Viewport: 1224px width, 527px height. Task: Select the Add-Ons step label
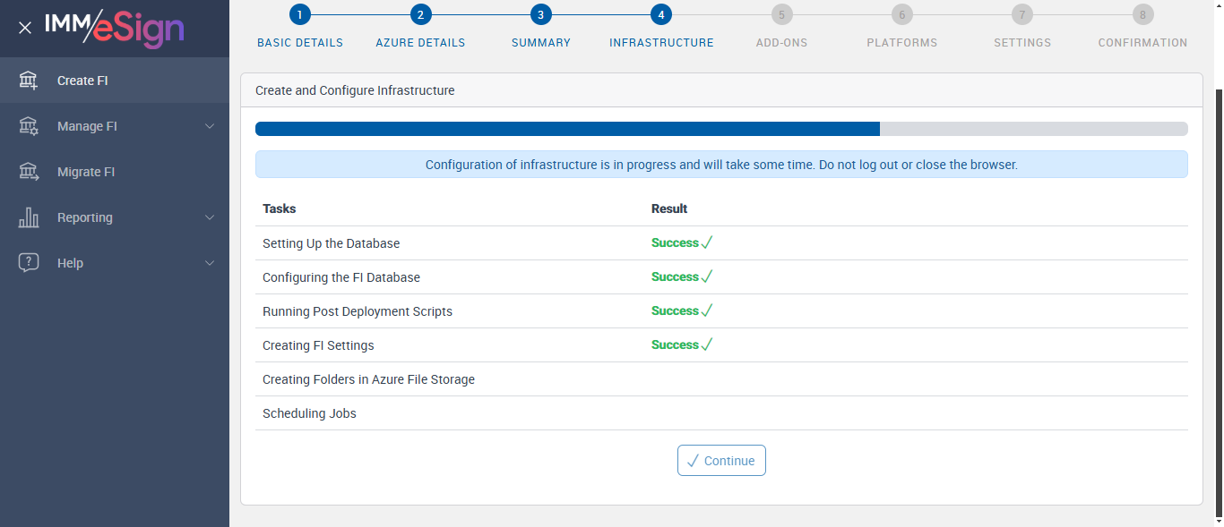click(x=781, y=43)
